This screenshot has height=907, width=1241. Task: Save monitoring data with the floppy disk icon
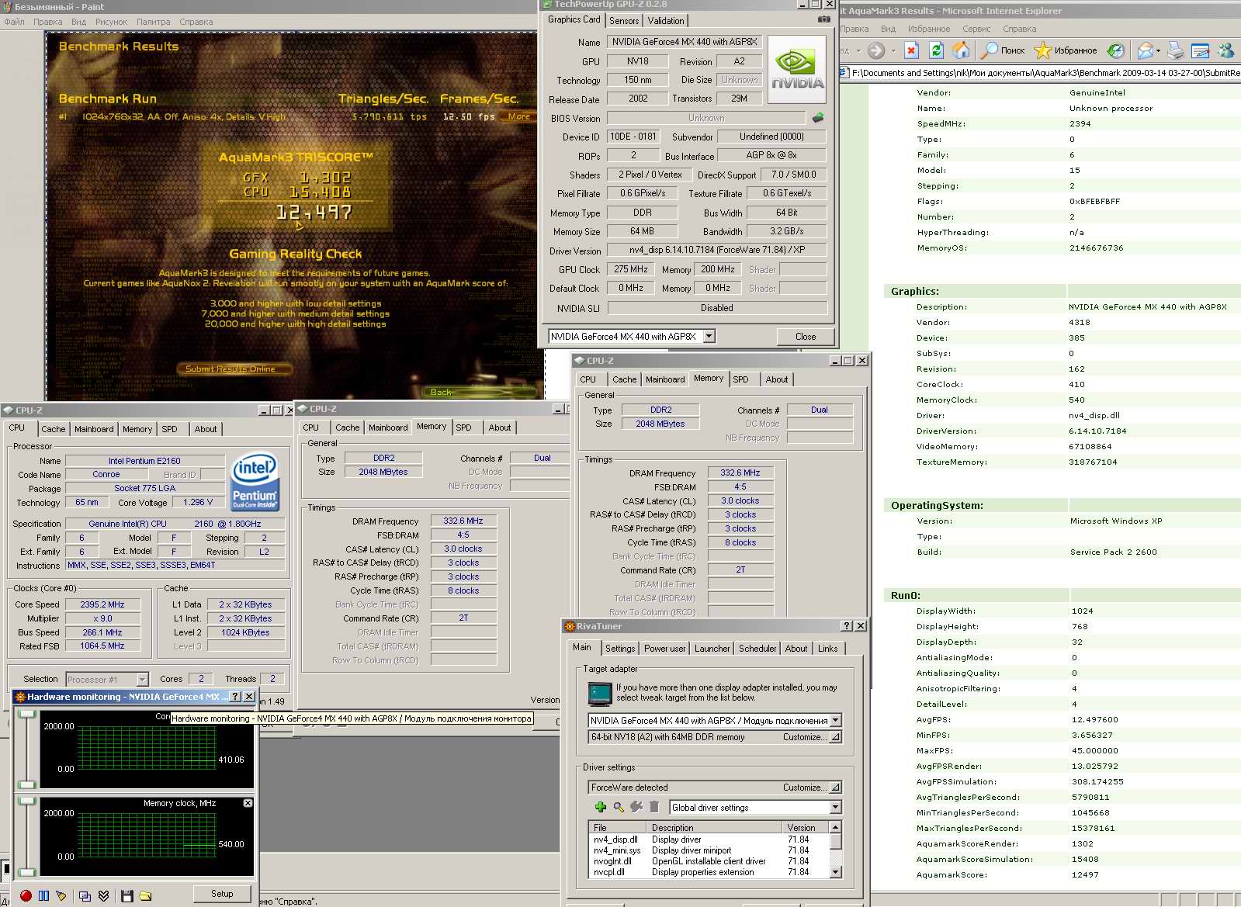[127, 895]
